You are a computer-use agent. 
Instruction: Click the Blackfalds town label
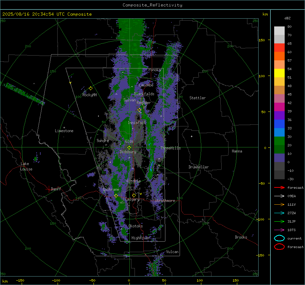pyautogui.click(x=144, y=94)
